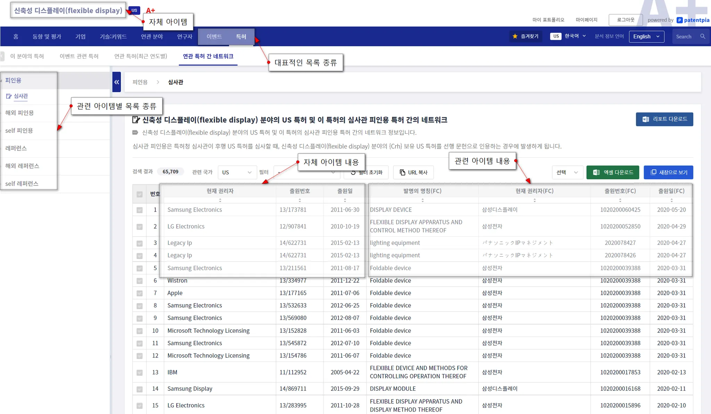Click the filter reset icon
The height and width of the screenshot is (414, 711).
pos(353,172)
